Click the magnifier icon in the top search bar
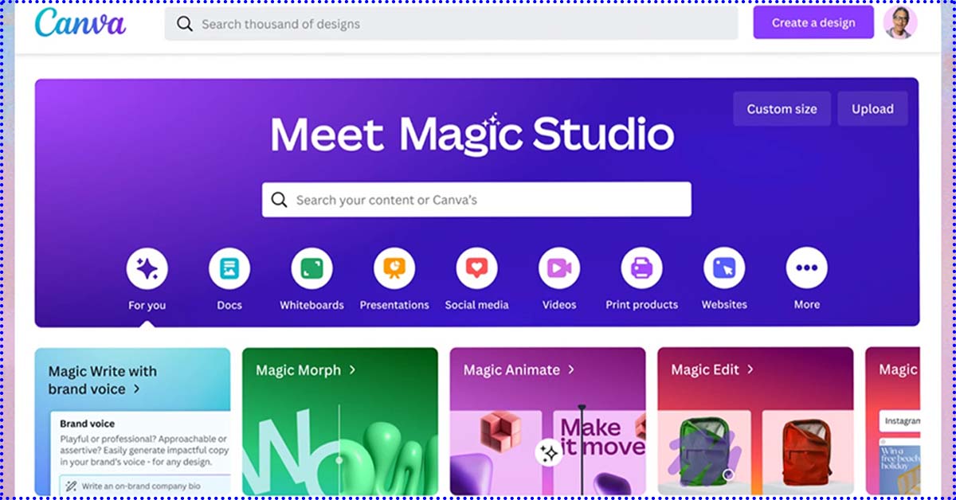Image resolution: width=956 pixels, height=500 pixels. [185, 24]
